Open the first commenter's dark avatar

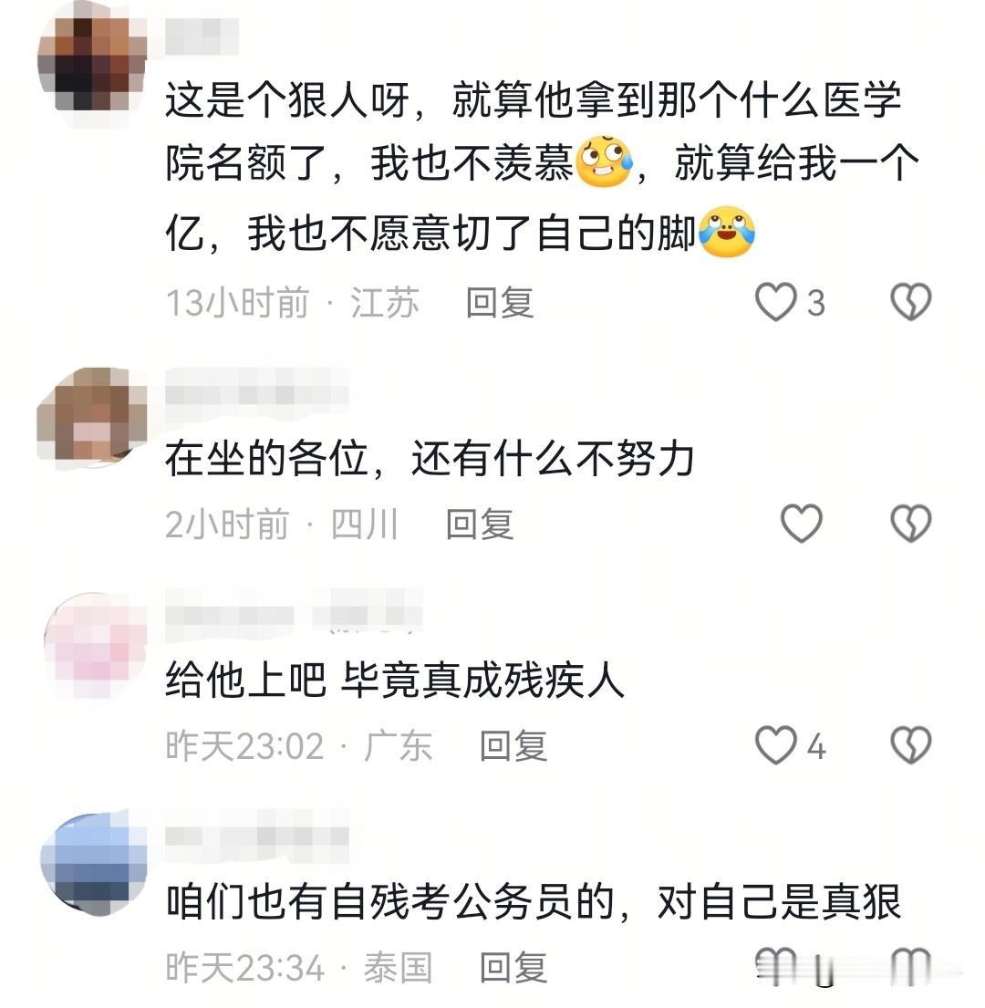tap(92, 64)
